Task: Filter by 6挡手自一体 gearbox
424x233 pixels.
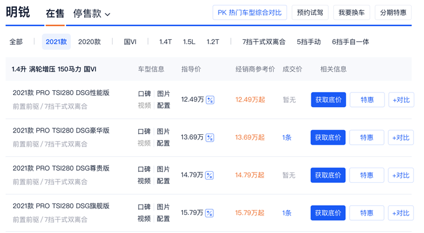Action: point(351,42)
